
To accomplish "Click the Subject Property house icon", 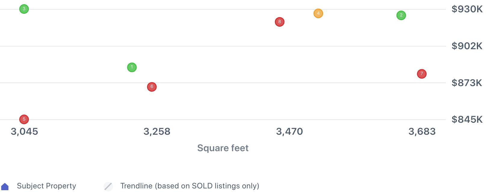I will pyautogui.click(x=5, y=187).
